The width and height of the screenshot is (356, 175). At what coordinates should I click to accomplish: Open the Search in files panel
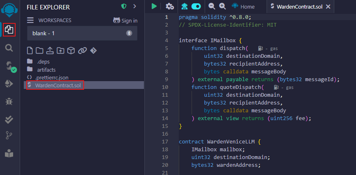point(9,48)
